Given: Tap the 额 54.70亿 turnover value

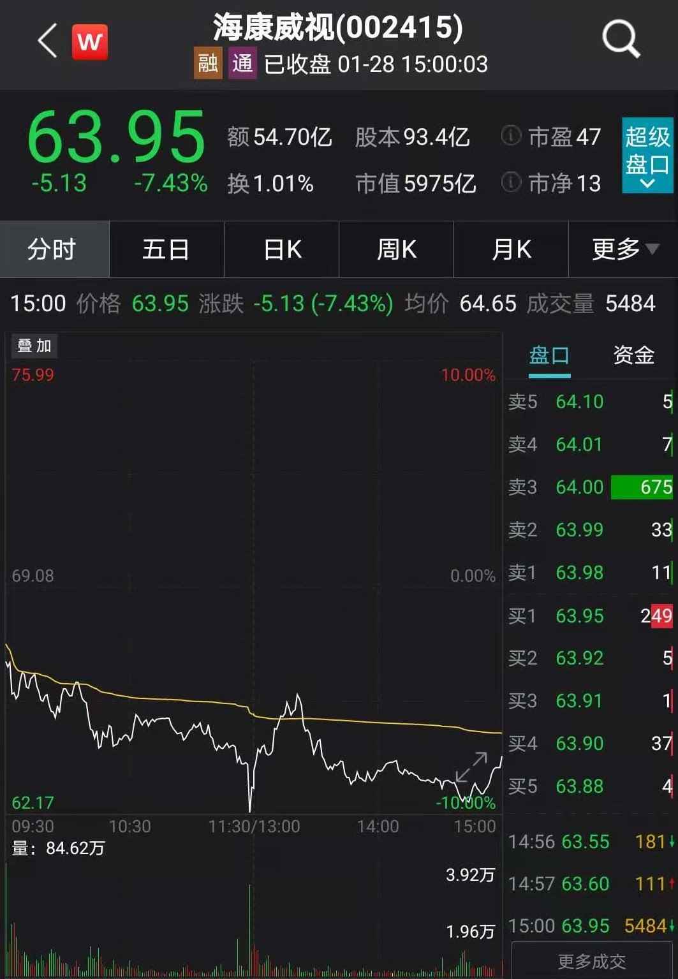Looking at the screenshot, I should tap(280, 136).
